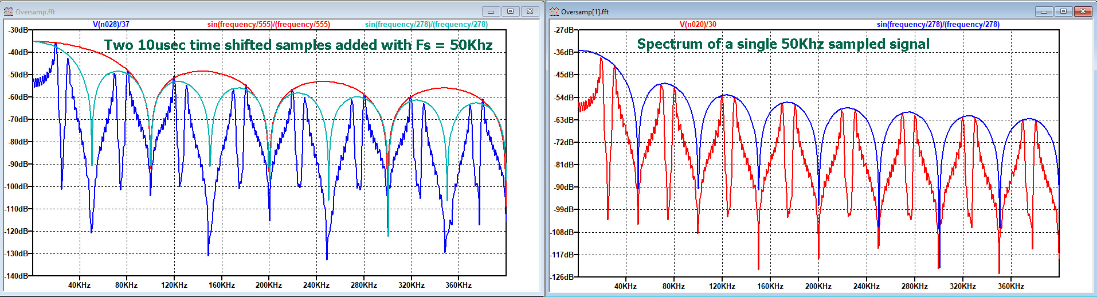Click the -27dB axis label in right plot
1097x297 pixels.
[x=564, y=30]
